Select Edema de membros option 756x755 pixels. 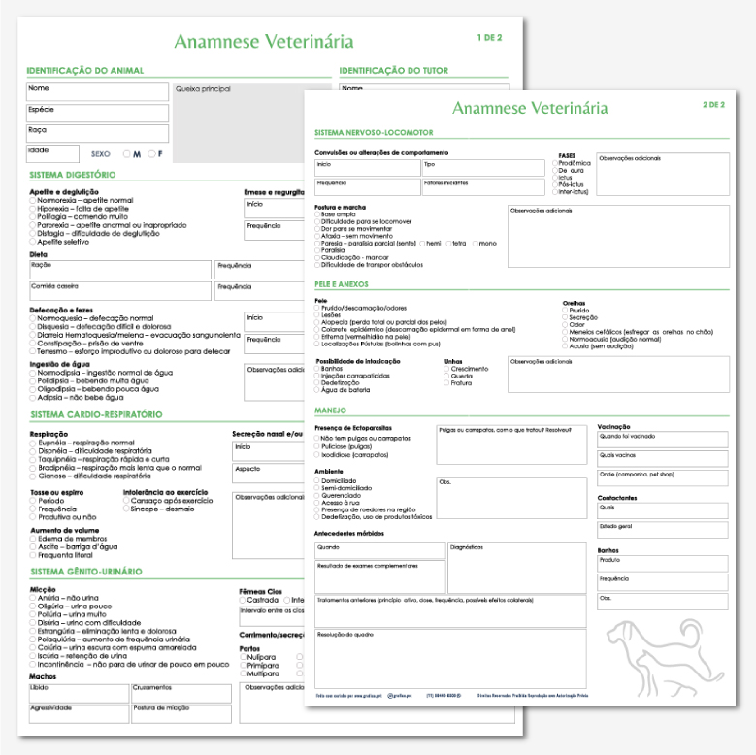point(33,539)
